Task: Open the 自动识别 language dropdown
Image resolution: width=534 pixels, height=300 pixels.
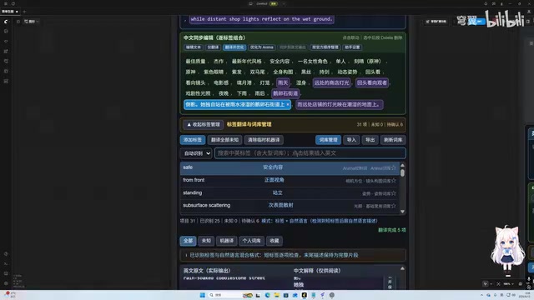Action: (196, 153)
